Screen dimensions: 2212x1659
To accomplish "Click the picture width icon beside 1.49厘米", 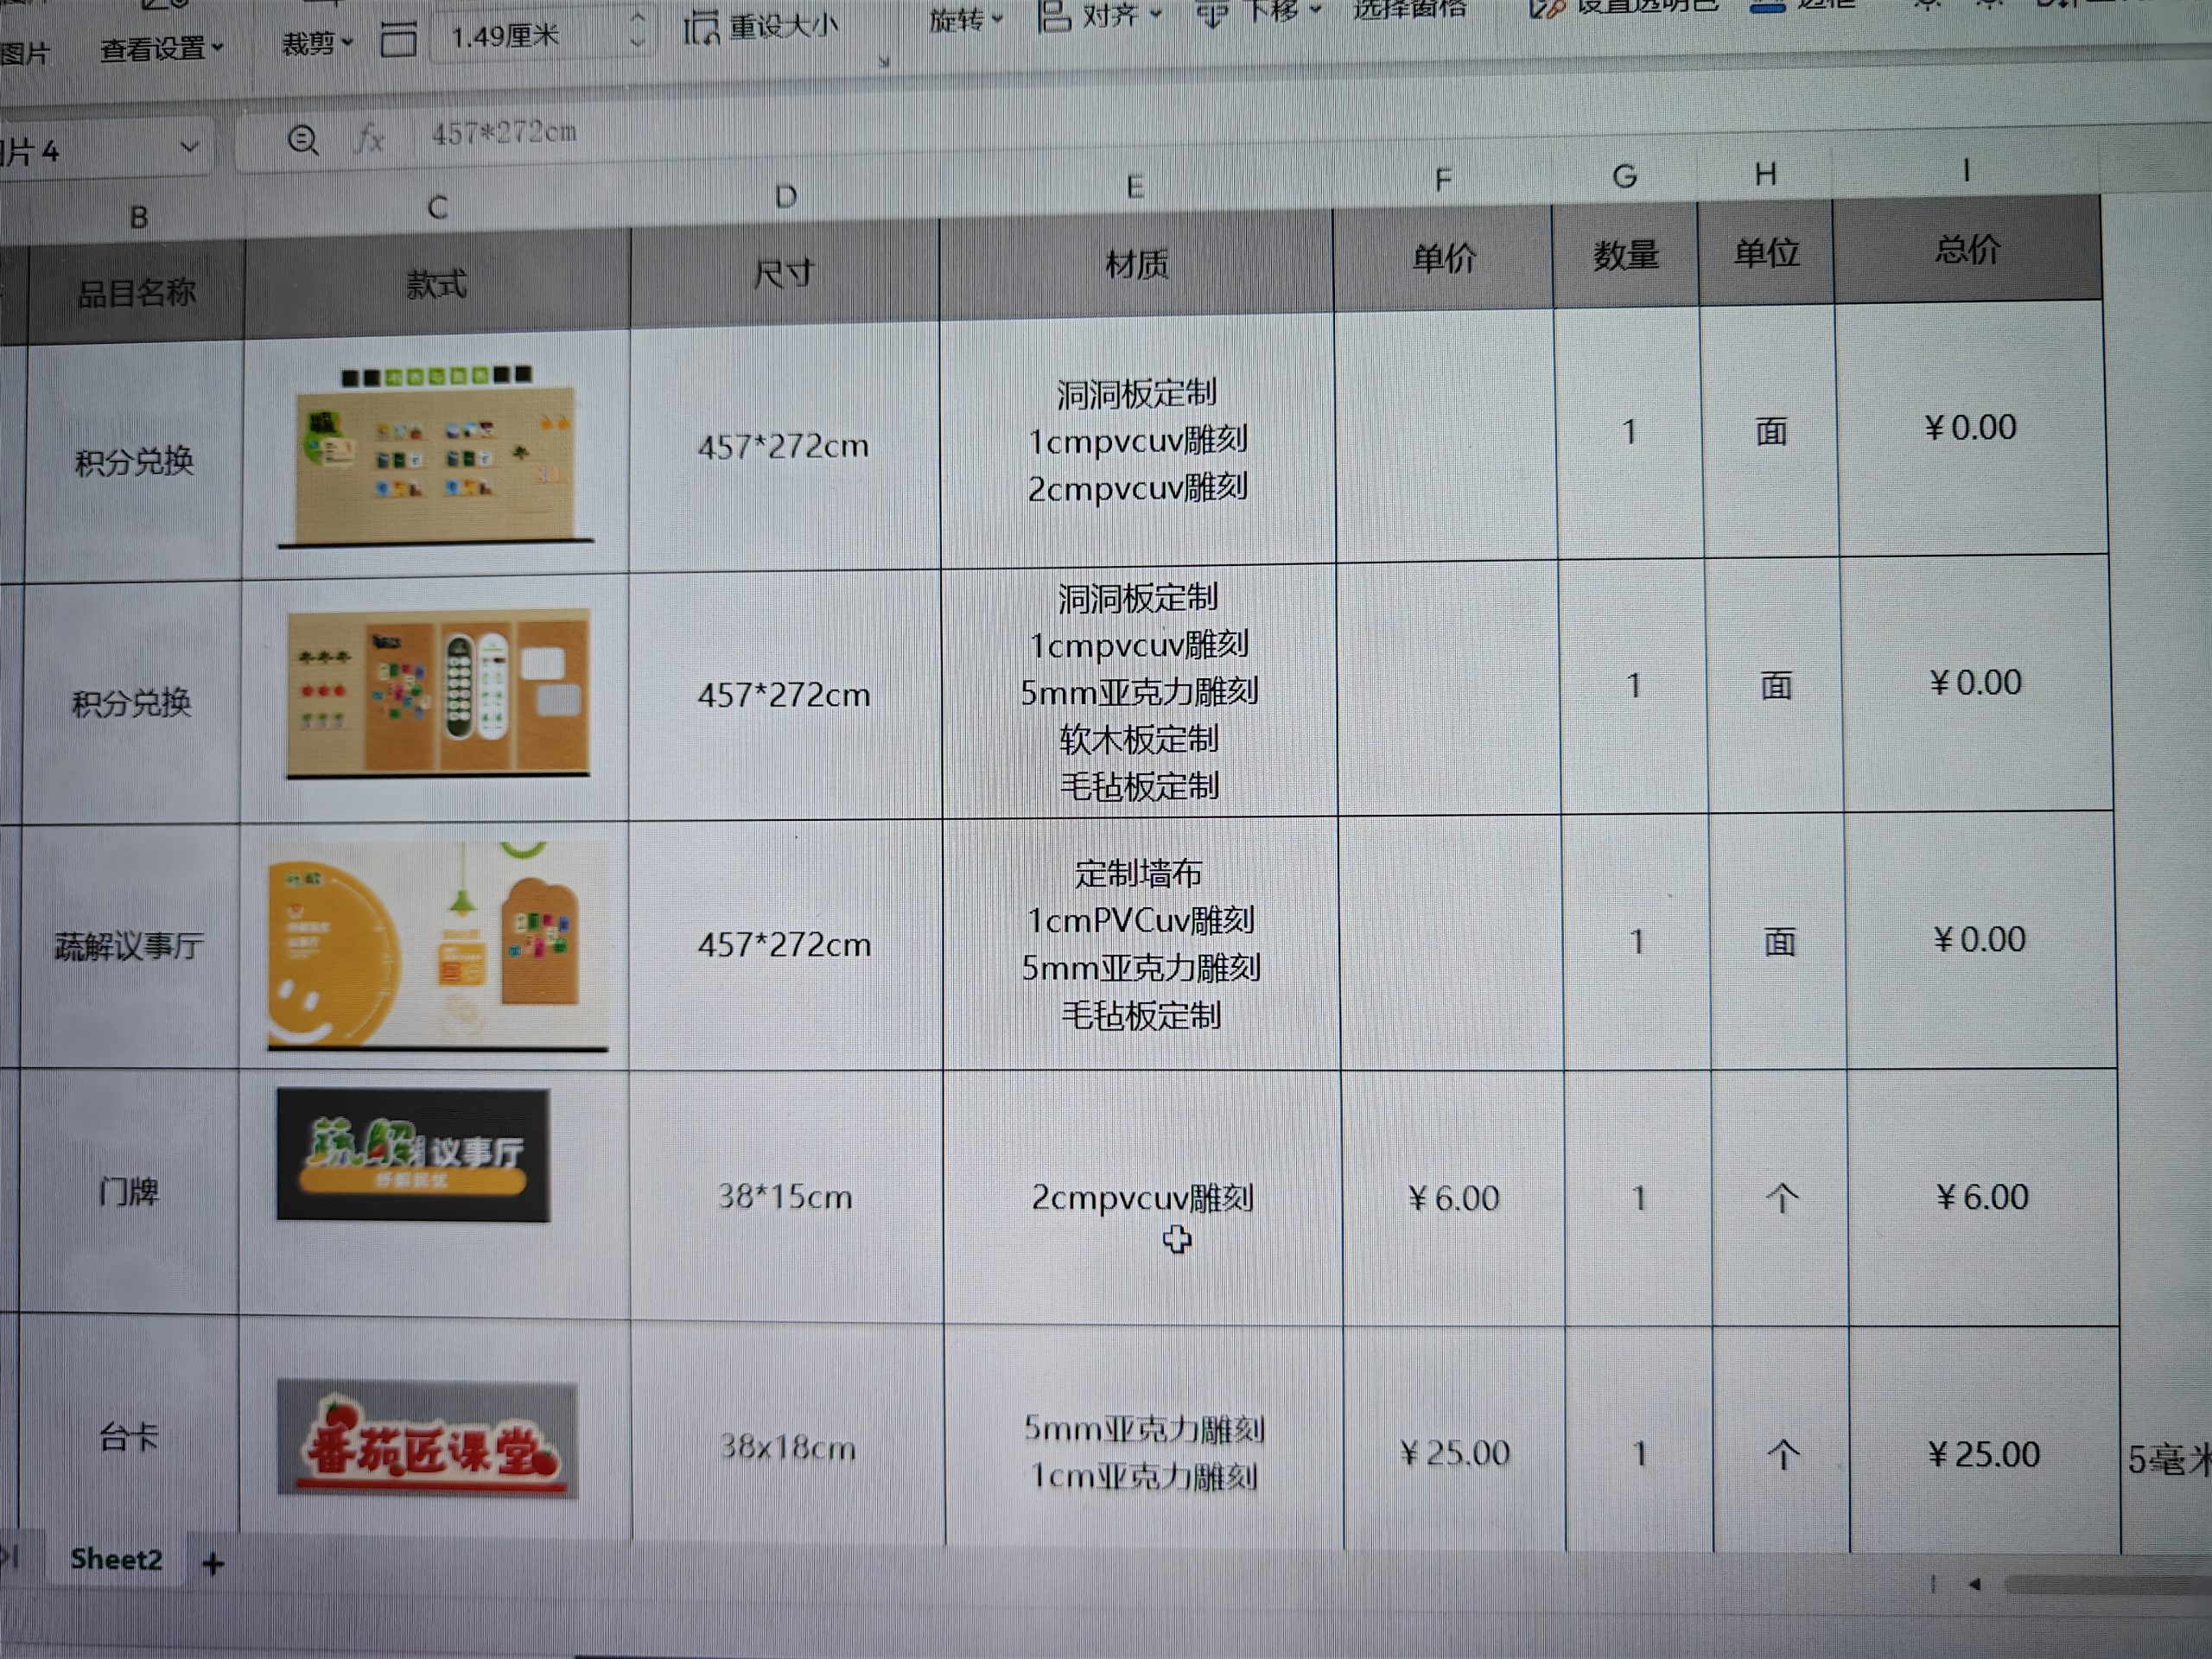I will [398, 39].
